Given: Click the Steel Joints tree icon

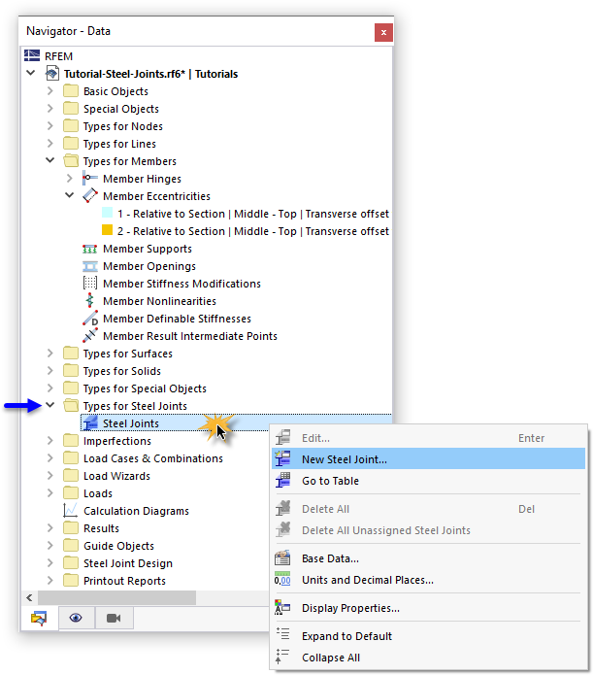Looking at the screenshot, I should point(90,423).
